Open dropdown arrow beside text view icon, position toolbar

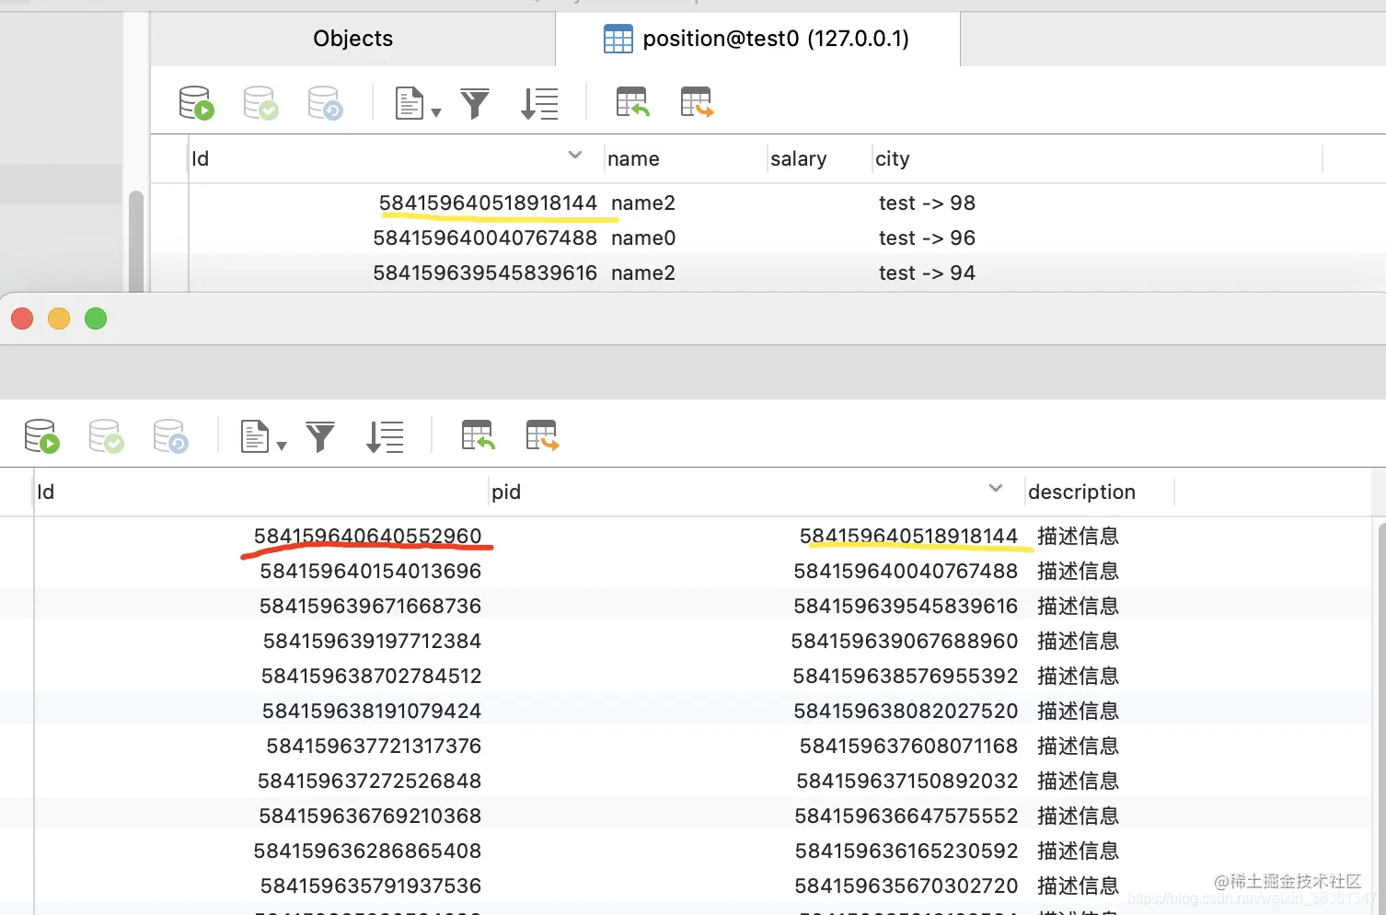pos(436,112)
